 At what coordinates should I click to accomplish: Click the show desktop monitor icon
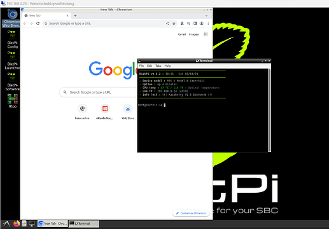point(32,224)
